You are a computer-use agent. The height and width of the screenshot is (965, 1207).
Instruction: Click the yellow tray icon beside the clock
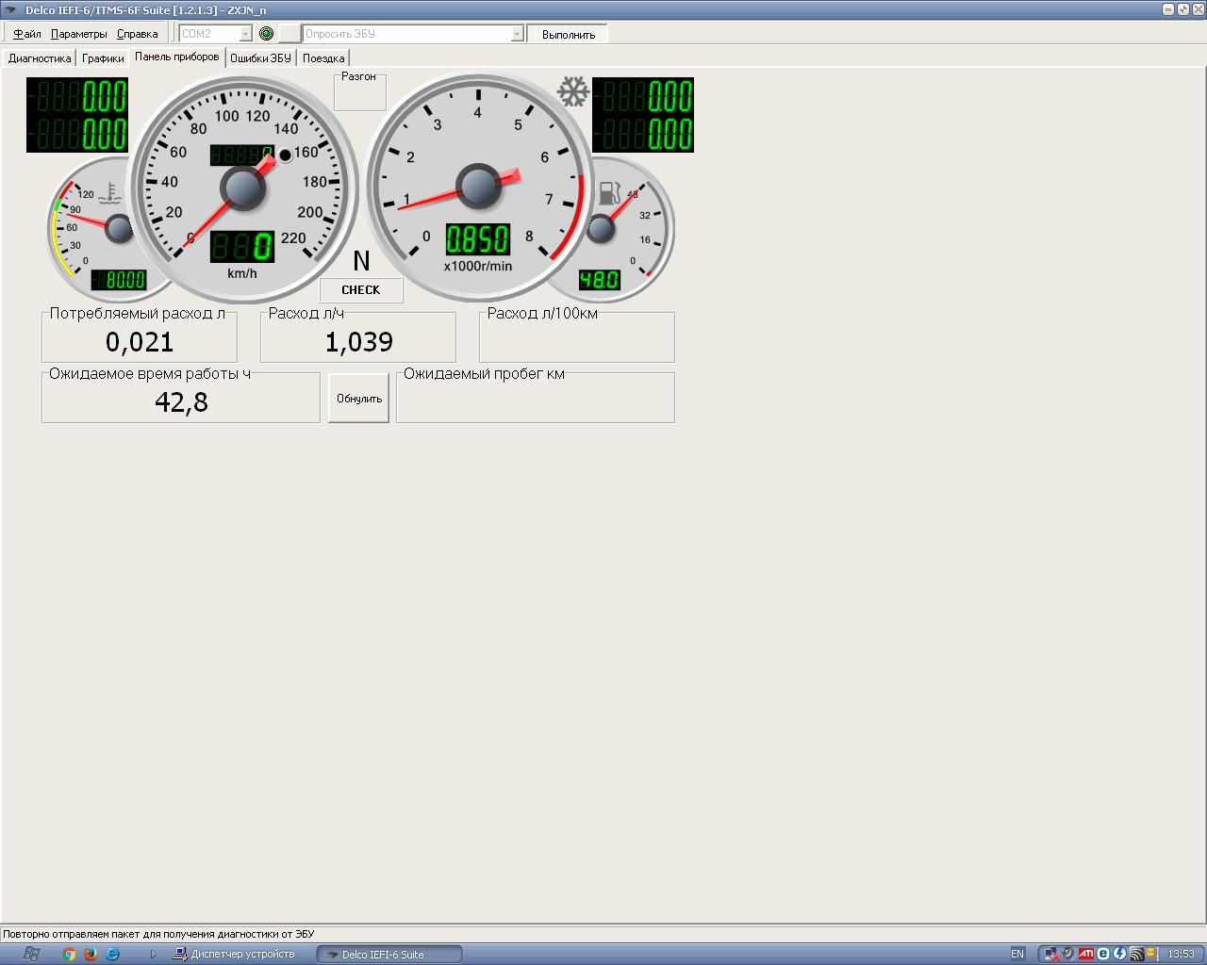[x=1152, y=954]
